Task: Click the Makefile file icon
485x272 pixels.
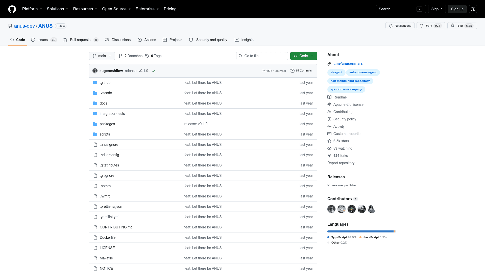Action: pos(95,258)
